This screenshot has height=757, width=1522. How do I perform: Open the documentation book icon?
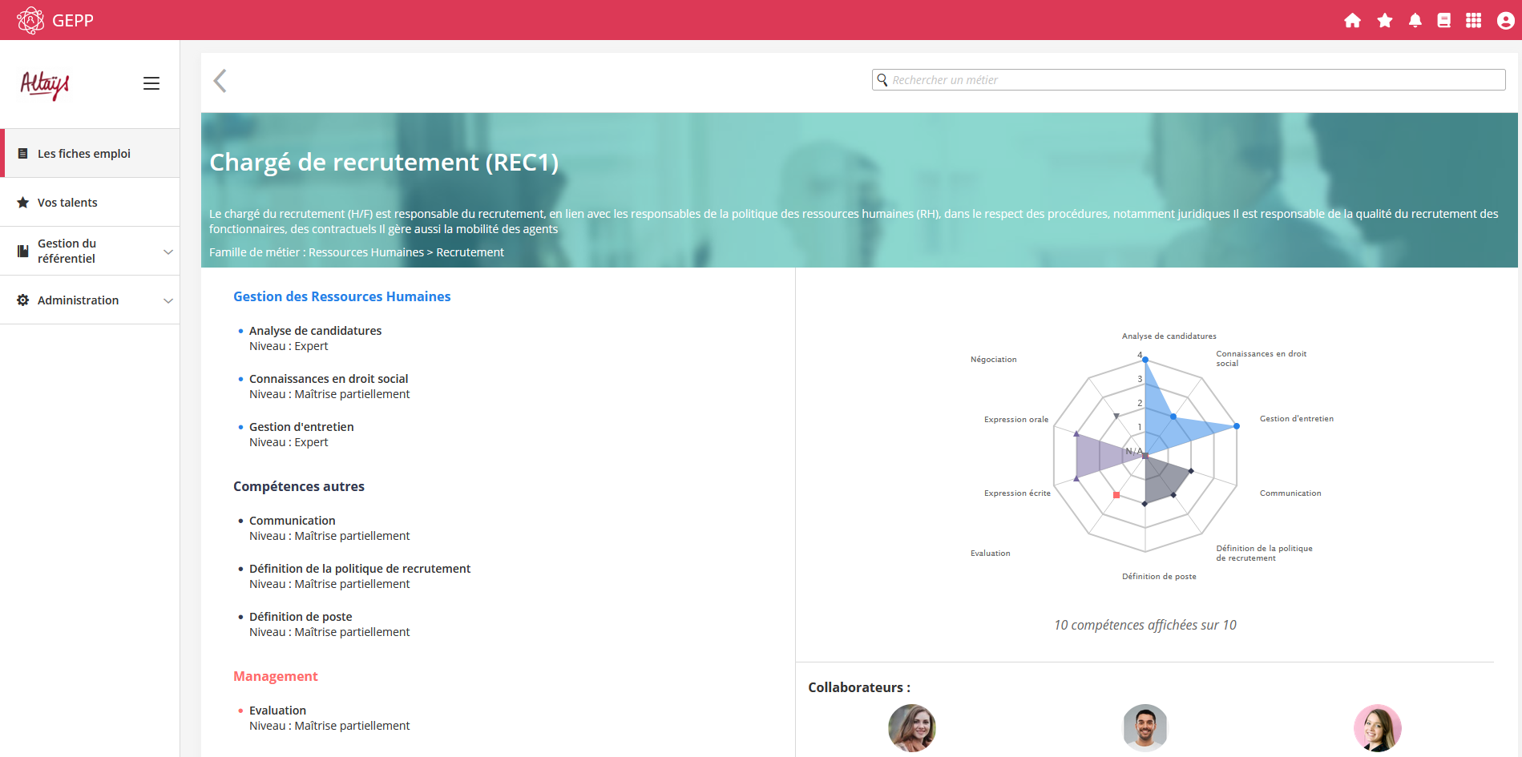(x=1443, y=21)
